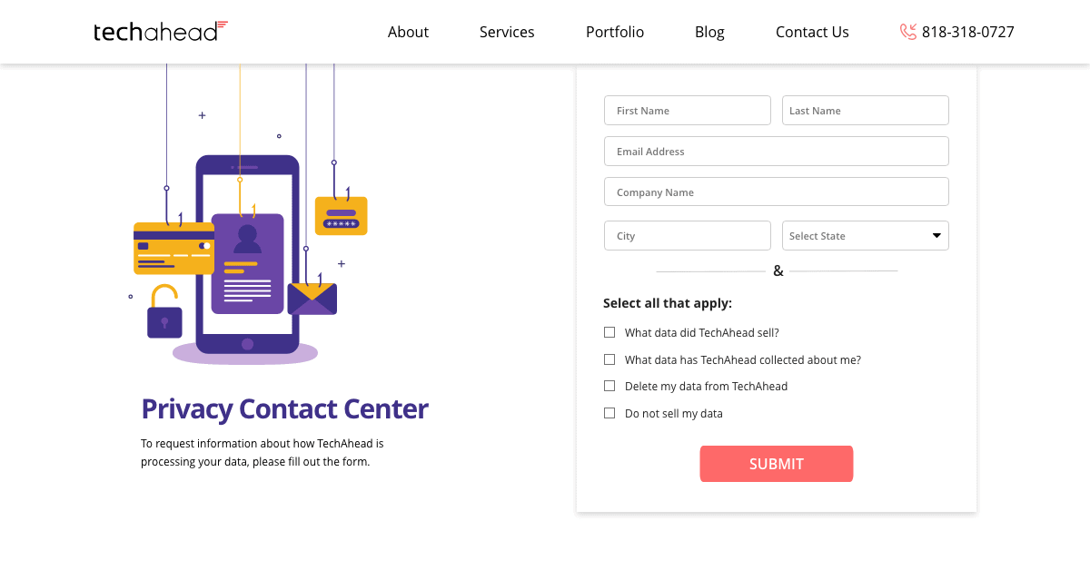Select the Company Name input
This screenshot has width=1090, height=570.
tap(776, 192)
